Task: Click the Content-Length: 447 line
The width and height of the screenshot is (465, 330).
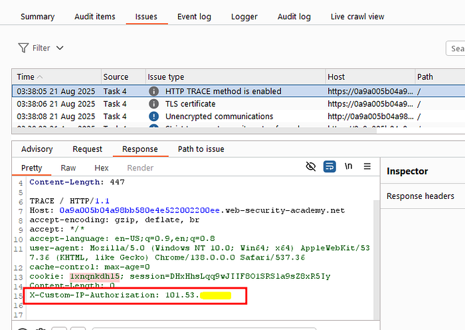Action: point(77,182)
